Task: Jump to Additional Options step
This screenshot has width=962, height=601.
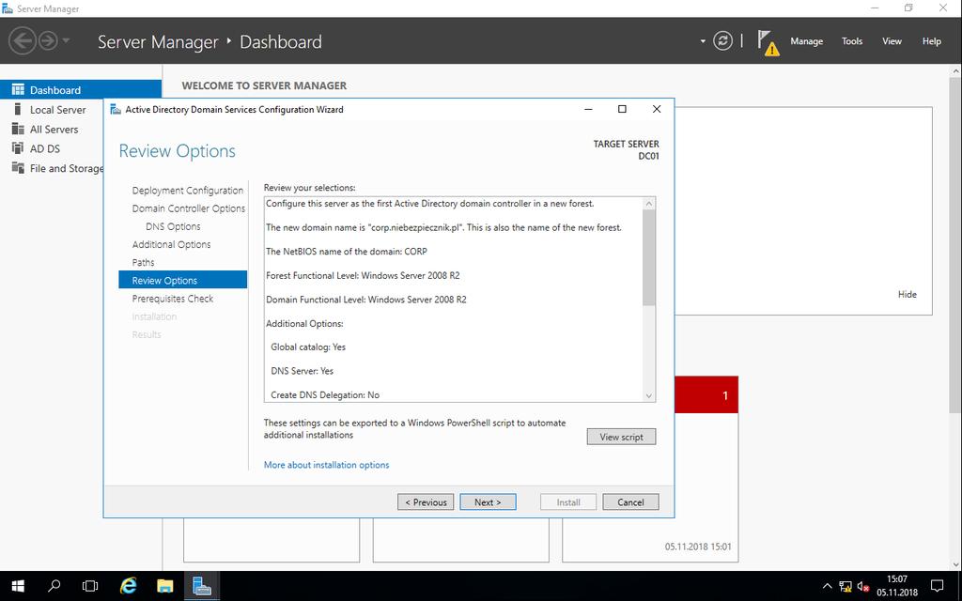Action: point(171,244)
